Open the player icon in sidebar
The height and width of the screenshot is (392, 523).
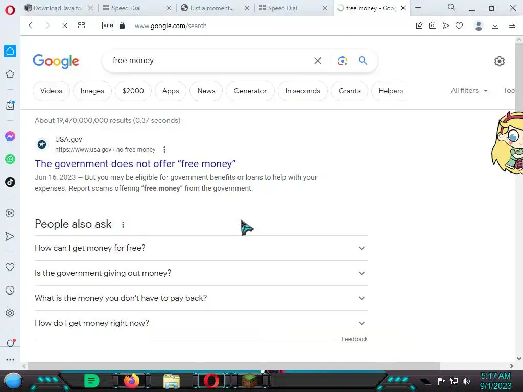[x=10, y=213]
